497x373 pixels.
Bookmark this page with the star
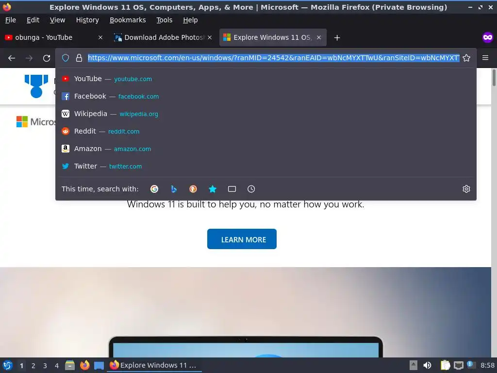pyautogui.click(x=466, y=58)
